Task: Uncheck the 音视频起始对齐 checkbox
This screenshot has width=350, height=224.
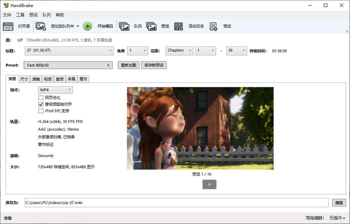Action: tap(41, 104)
